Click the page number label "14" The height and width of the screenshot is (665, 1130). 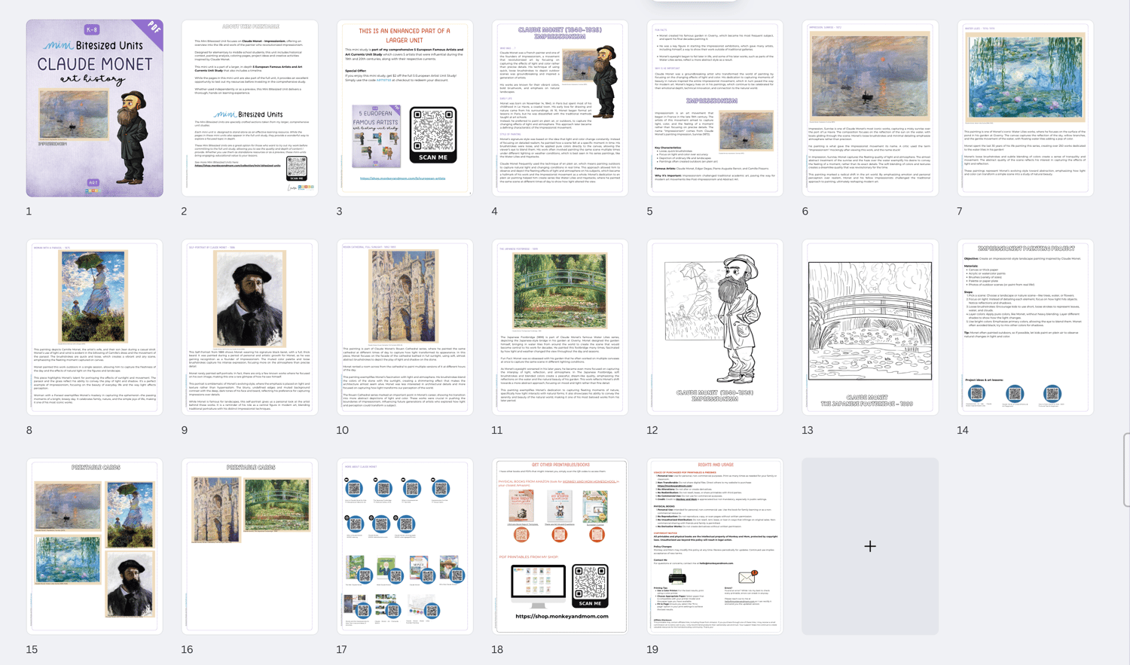pos(963,431)
